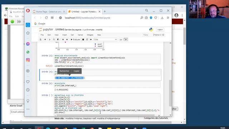Viewport: 229px width, 129px height.
Task: Open find-in-page magnifier in address bar
Action: tap(142, 18)
